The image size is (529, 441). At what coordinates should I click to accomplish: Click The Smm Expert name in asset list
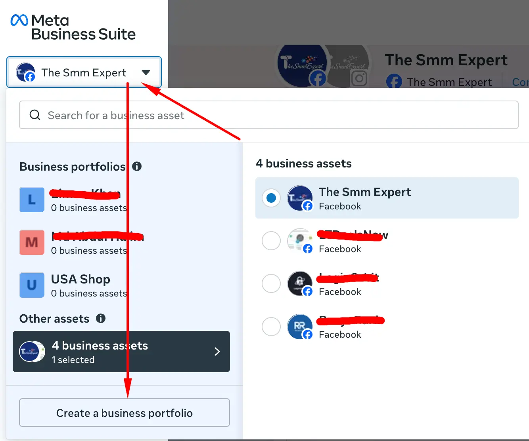pos(365,192)
